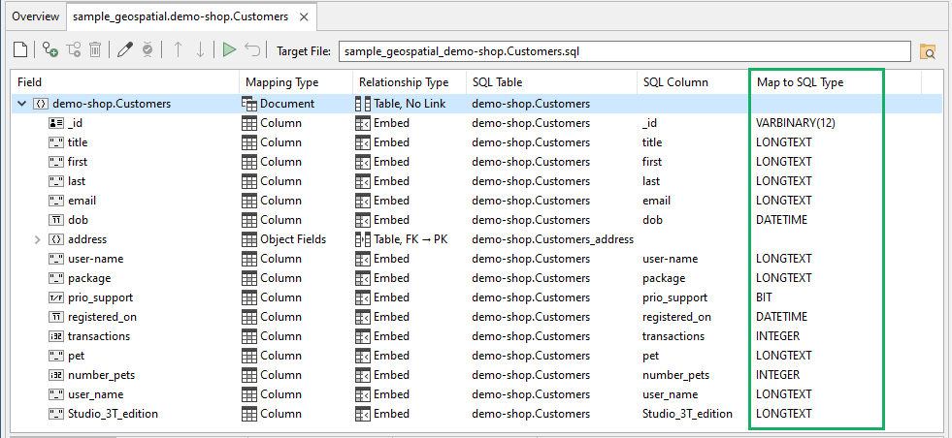This screenshot has width=952, height=438.
Task: Click the pencil edit icon
Action: point(125,50)
